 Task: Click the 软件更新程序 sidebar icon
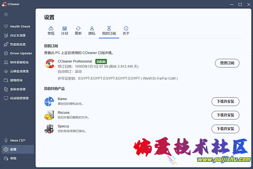click(6, 62)
